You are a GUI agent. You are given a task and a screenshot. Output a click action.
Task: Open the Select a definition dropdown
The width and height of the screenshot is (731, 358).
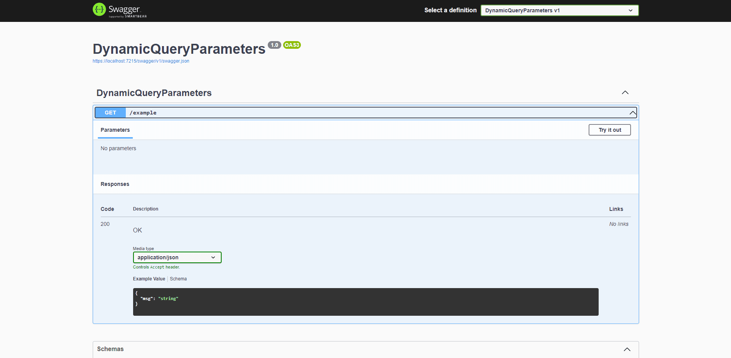click(559, 10)
